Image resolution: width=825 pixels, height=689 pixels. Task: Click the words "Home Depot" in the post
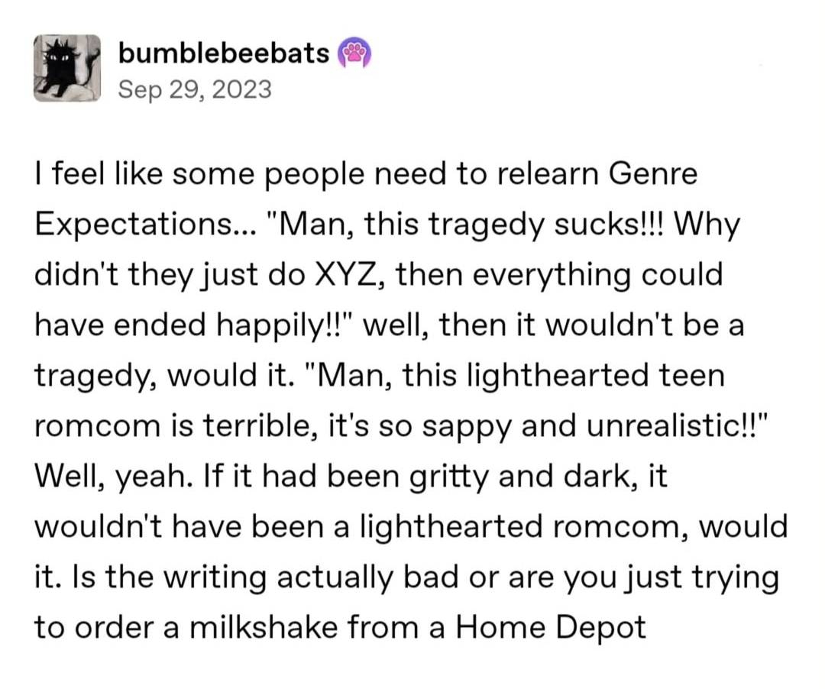click(x=551, y=627)
